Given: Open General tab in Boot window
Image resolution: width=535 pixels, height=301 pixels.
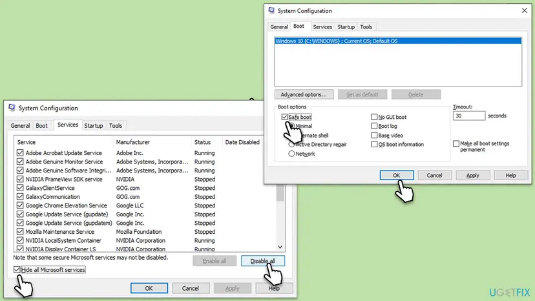Looking at the screenshot, I should (x=279, y=26).
